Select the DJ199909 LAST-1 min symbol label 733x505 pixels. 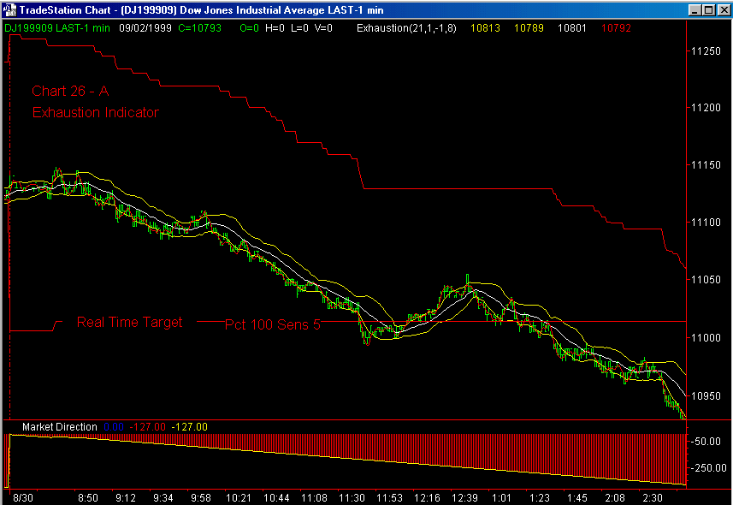57,28
